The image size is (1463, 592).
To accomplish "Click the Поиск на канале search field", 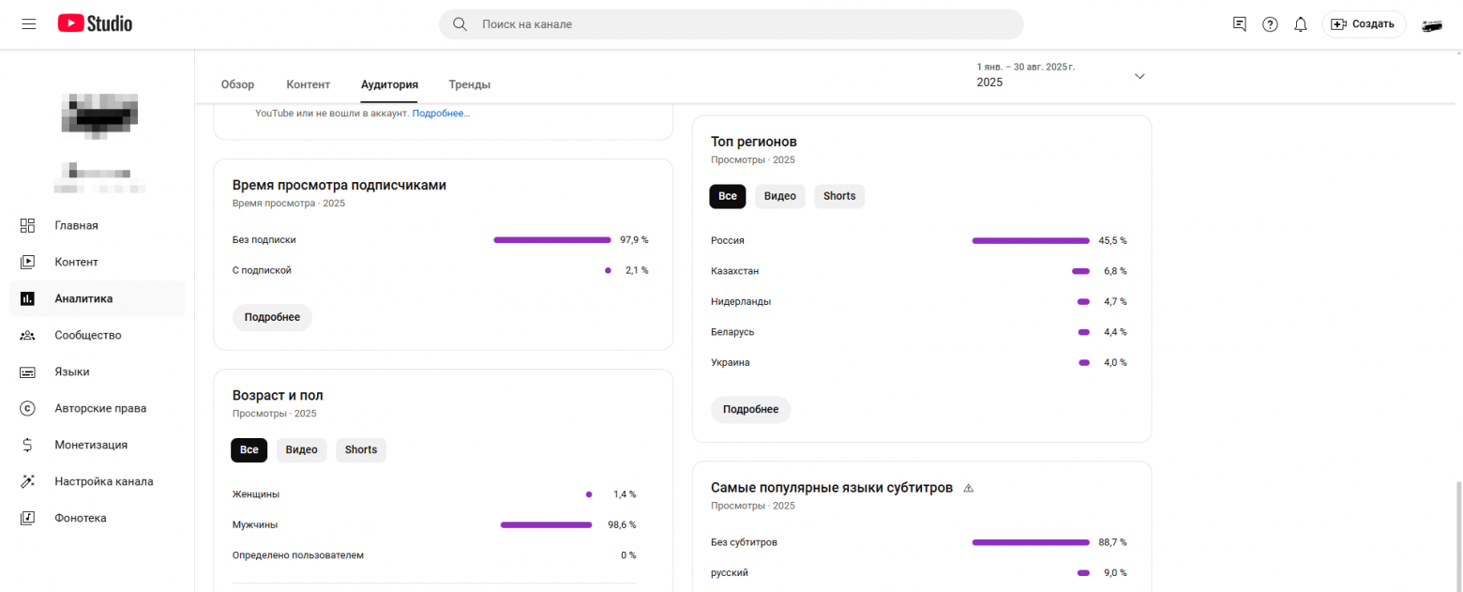I will click(731, 24).
